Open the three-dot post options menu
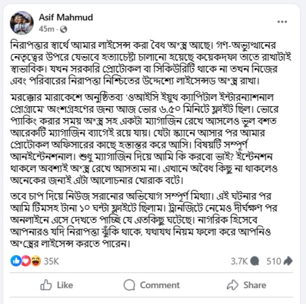The image size is (306, 304). pos(282,22)
